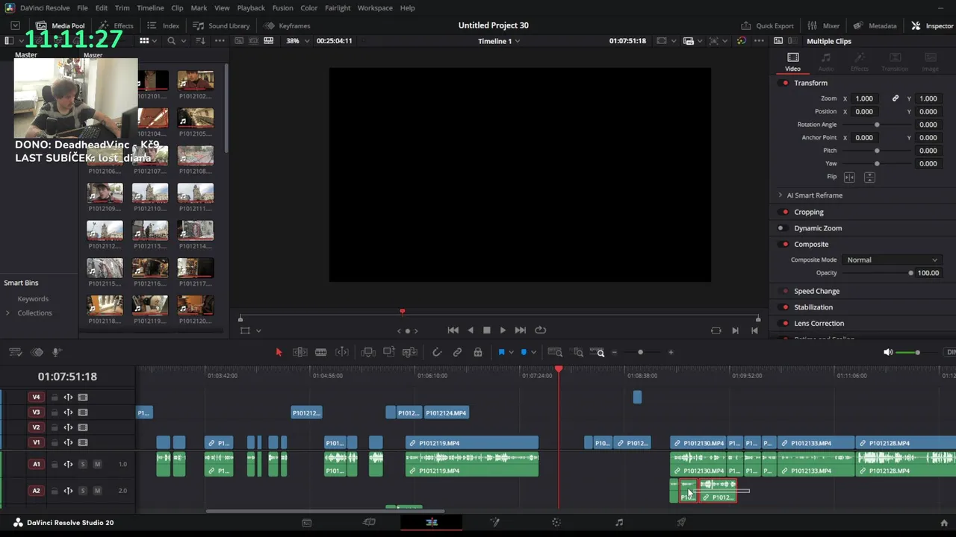Open the Fusion menu
The image size is (956, 537).
point(282,8)
